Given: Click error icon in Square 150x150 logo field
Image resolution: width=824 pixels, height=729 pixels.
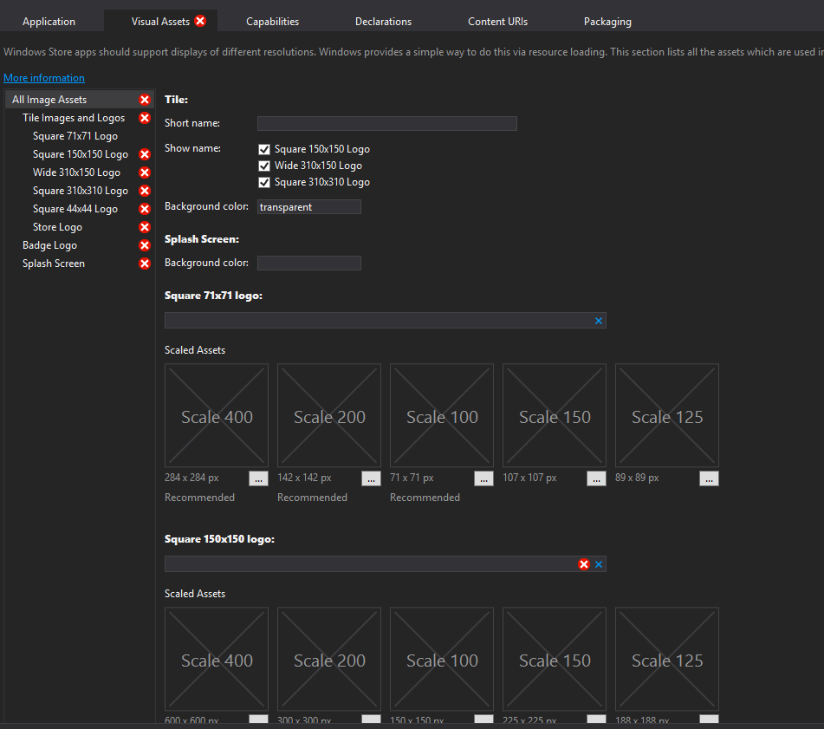Looking at the screenshot, I should pos(584,564).
